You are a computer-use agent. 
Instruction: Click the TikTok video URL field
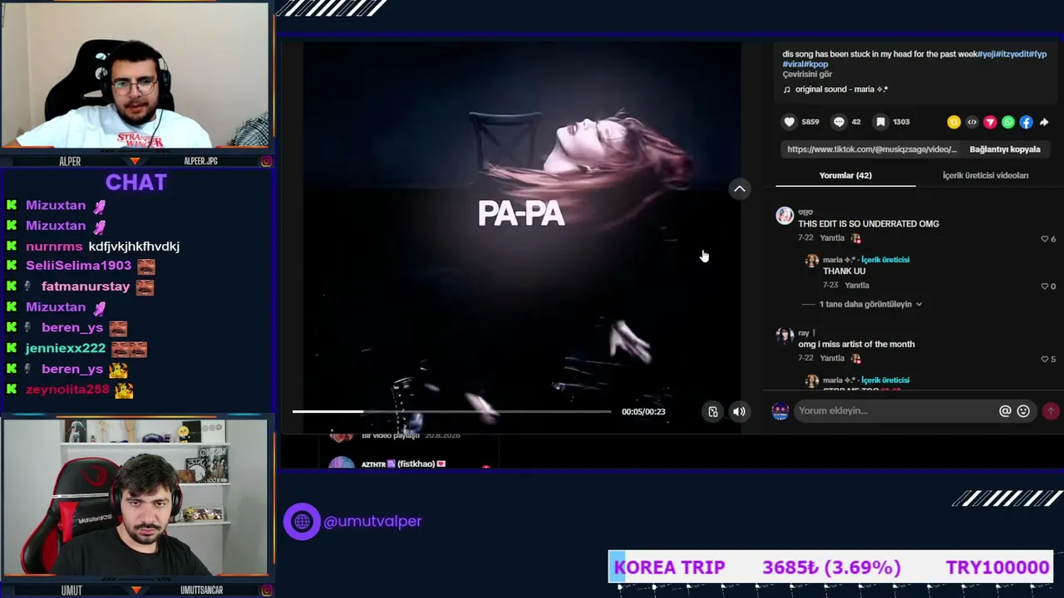(x=872, y=149)
